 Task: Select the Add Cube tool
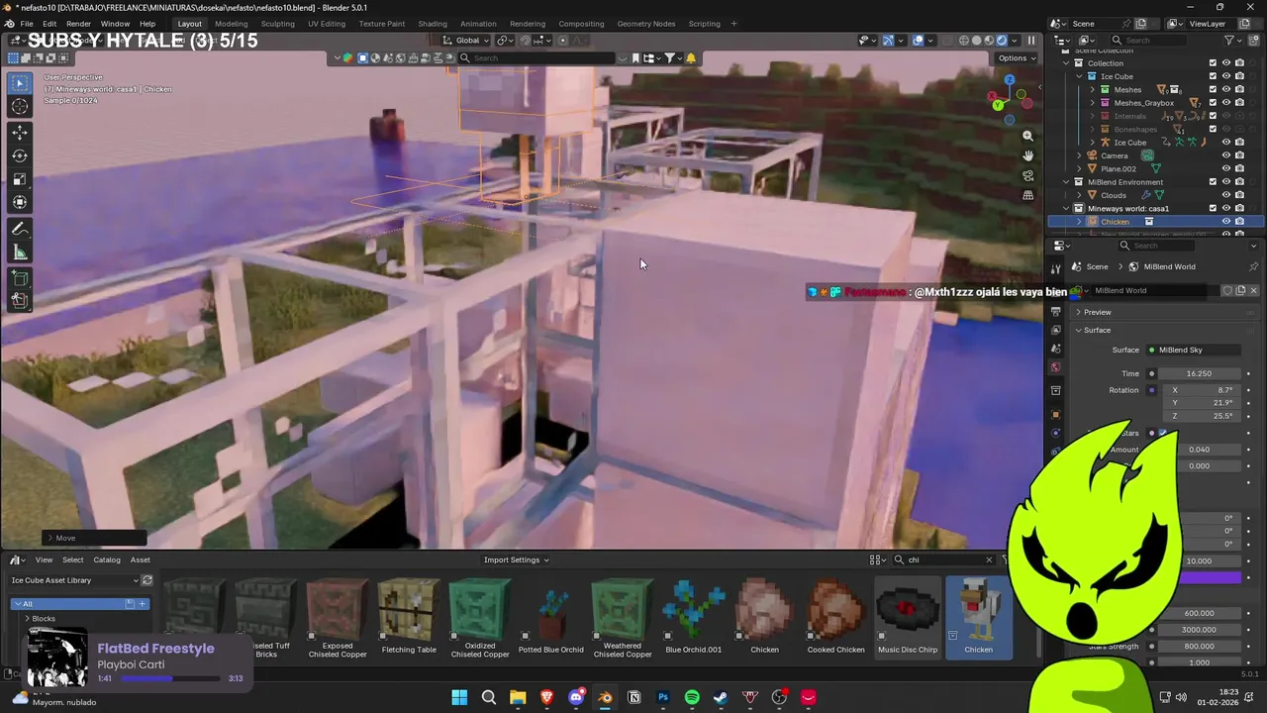20,279
